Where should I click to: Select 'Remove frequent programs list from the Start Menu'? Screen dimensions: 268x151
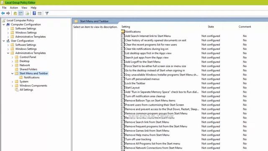pyautogui.click(x=156, y=126)
